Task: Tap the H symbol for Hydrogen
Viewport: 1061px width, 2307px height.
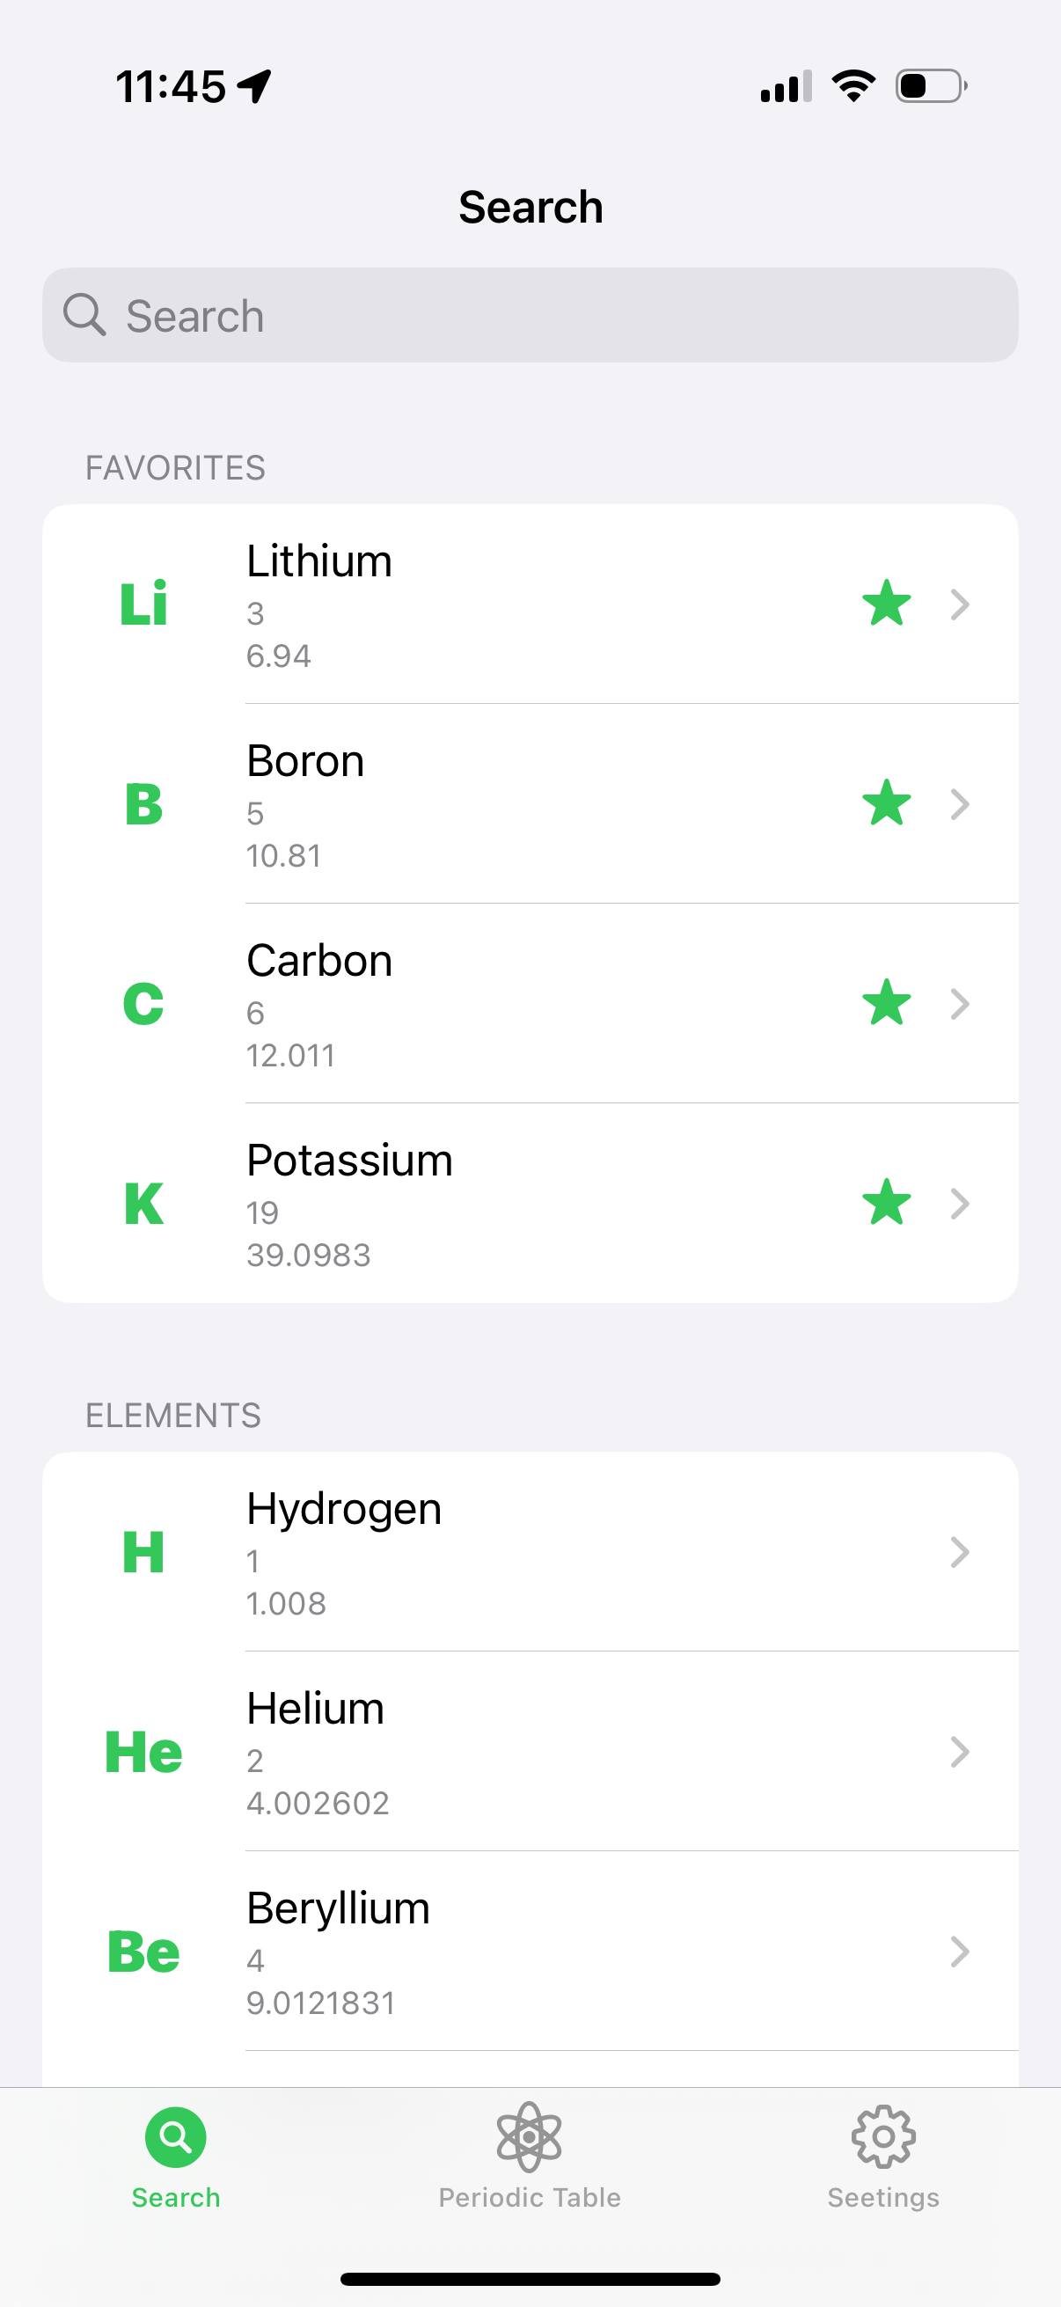Action: point(143,1551)
